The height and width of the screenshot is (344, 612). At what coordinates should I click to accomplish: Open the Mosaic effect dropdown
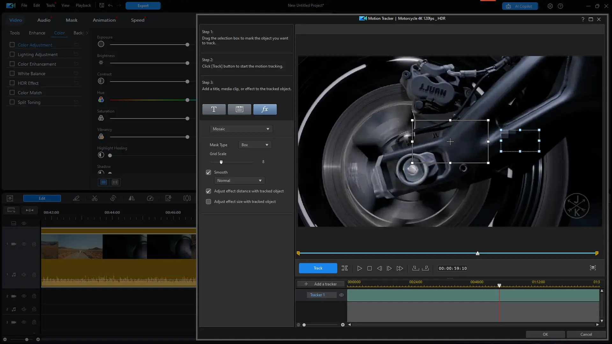point(241,129)
